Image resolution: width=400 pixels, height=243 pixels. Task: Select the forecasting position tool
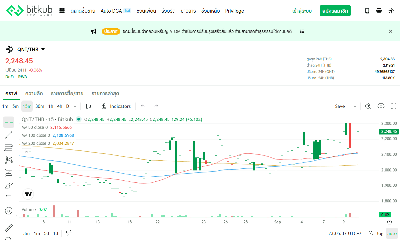pos(9,173)
